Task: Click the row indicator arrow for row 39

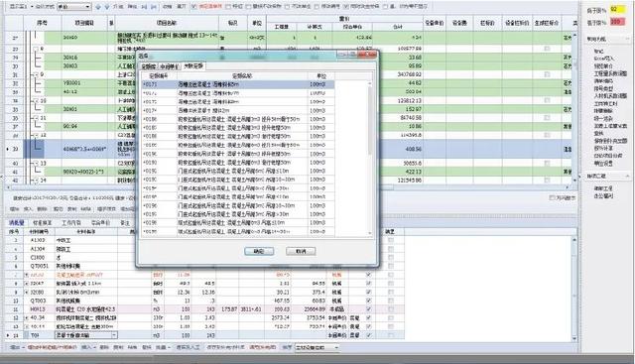Action: coord(8,149)
